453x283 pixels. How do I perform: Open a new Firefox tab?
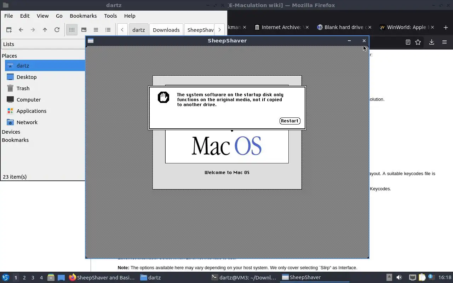click(x=446, y=27)
